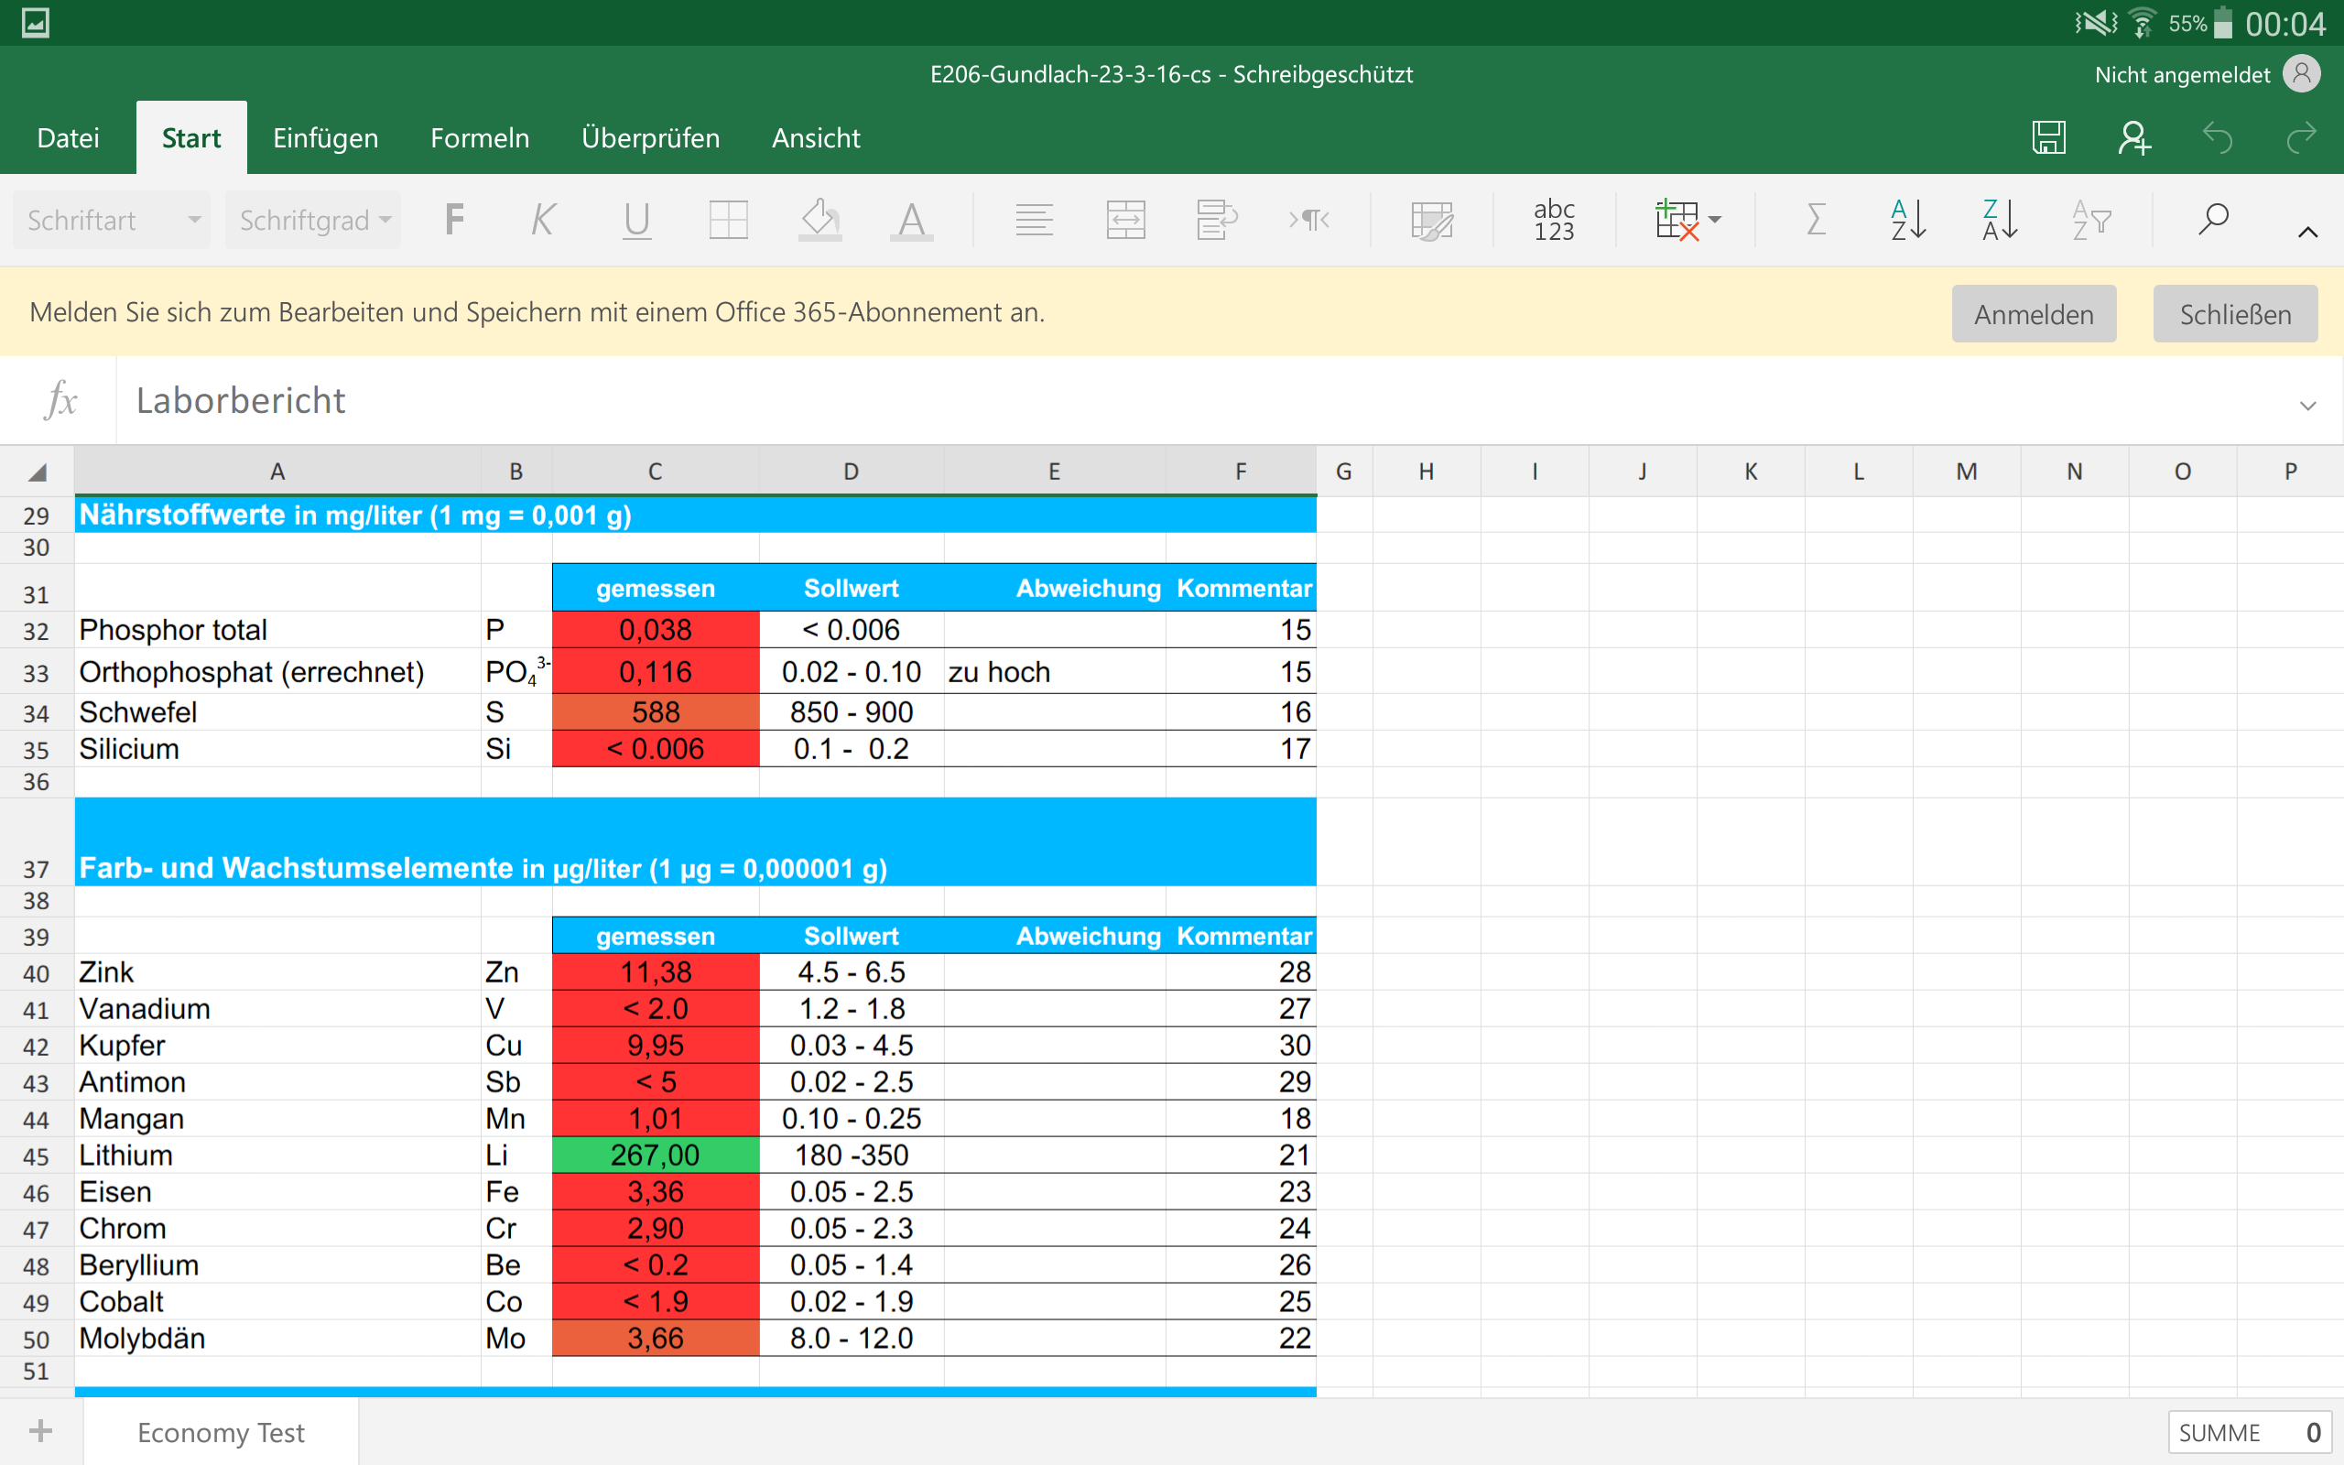2344x1465 pixels.
Task: Click the AutoSum sigma icon
Action: tap(1816, 220)
